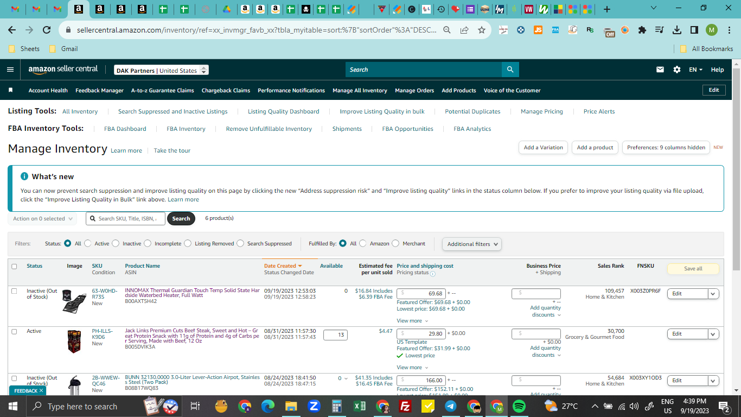Screen dimensions: 741x417
Task: Open Manage Pricing link
Action: pos(542,111)
